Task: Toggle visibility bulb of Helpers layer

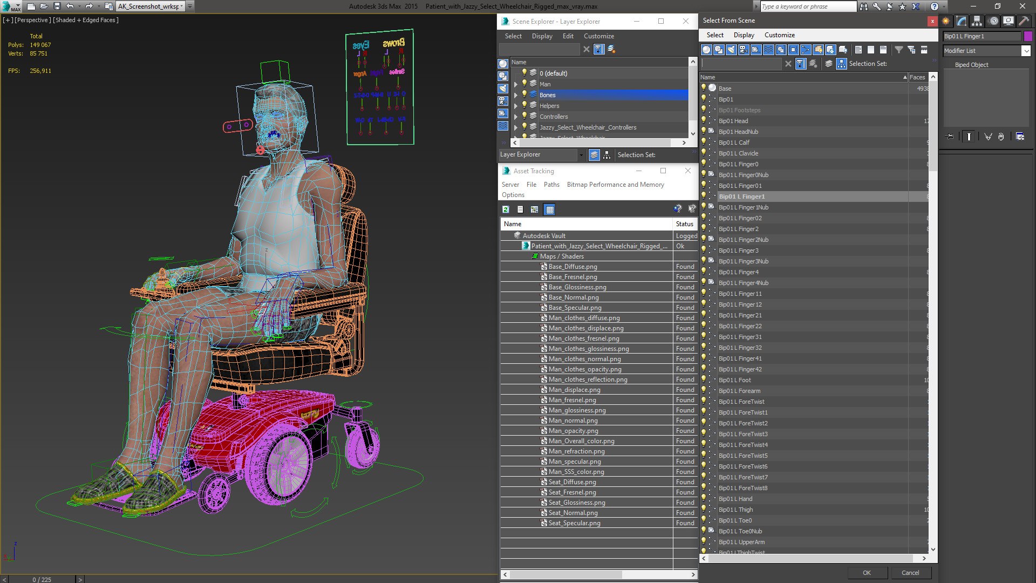Action: coord(524,105)
